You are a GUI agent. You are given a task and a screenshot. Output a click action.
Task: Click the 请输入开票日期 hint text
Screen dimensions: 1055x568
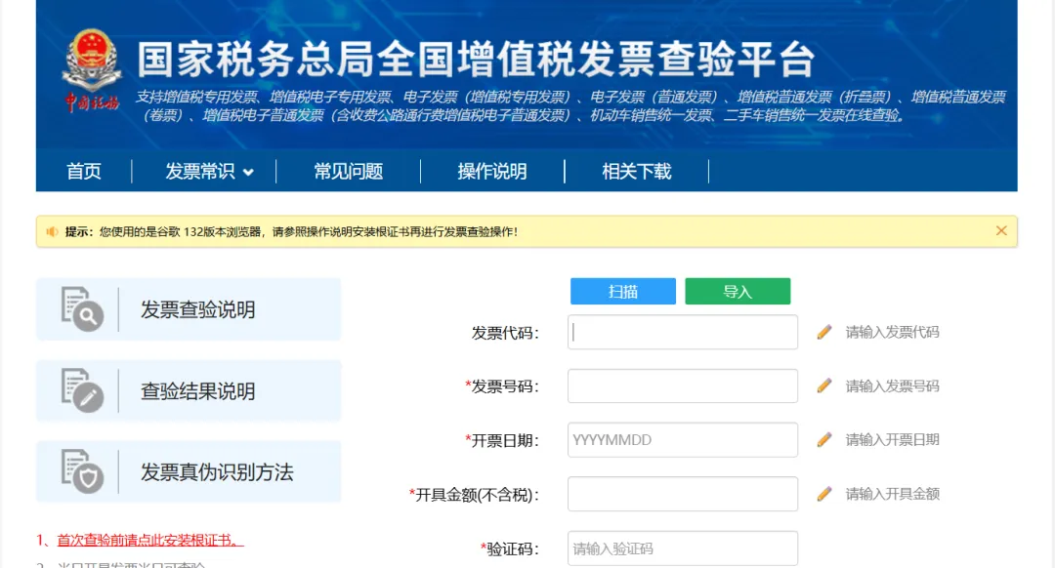(x=892, y=439)
